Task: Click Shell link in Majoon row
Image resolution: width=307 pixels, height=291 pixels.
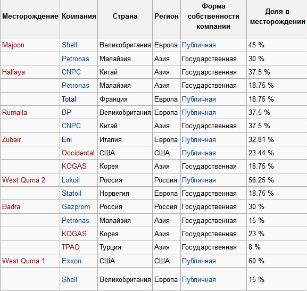Action: tap(69, 45)
